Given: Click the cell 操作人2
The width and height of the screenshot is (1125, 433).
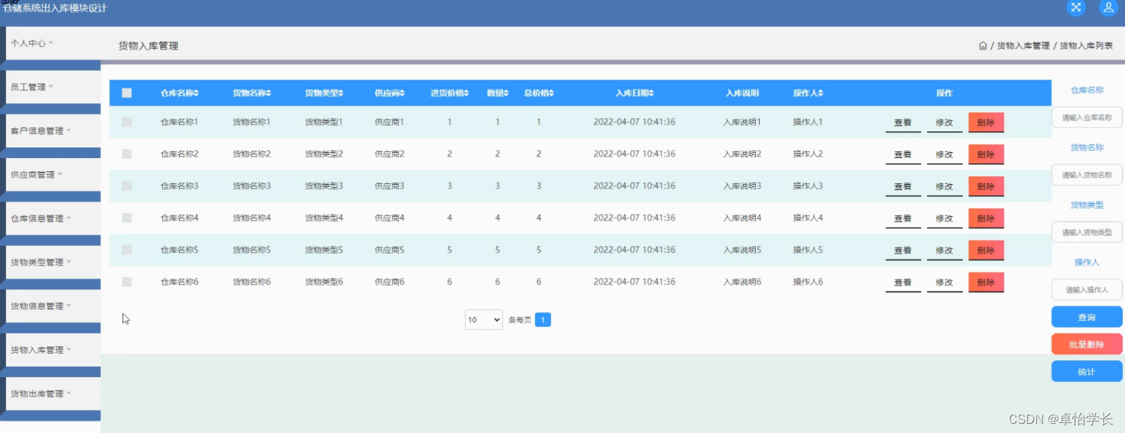Looking at the screenshot, I should click(x=808, y=153).
